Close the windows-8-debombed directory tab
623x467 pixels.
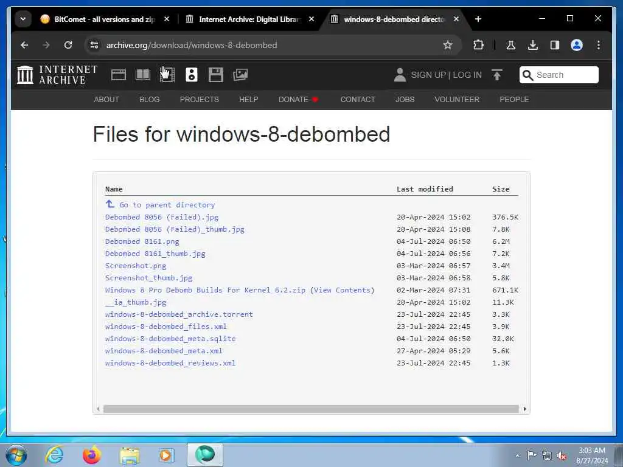tap(456, 19)
